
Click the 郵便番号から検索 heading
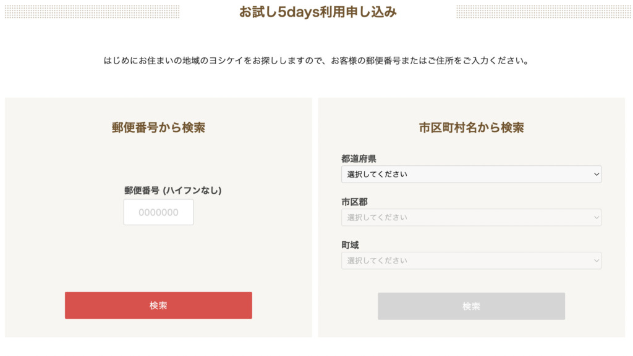[158, 128]
